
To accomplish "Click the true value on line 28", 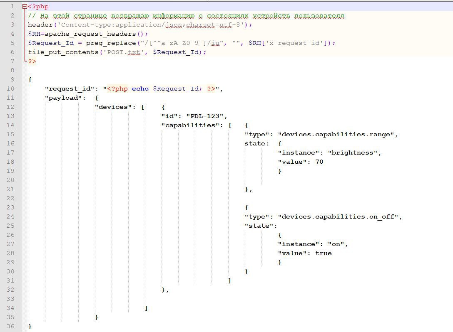I will (x=323, y=253).
